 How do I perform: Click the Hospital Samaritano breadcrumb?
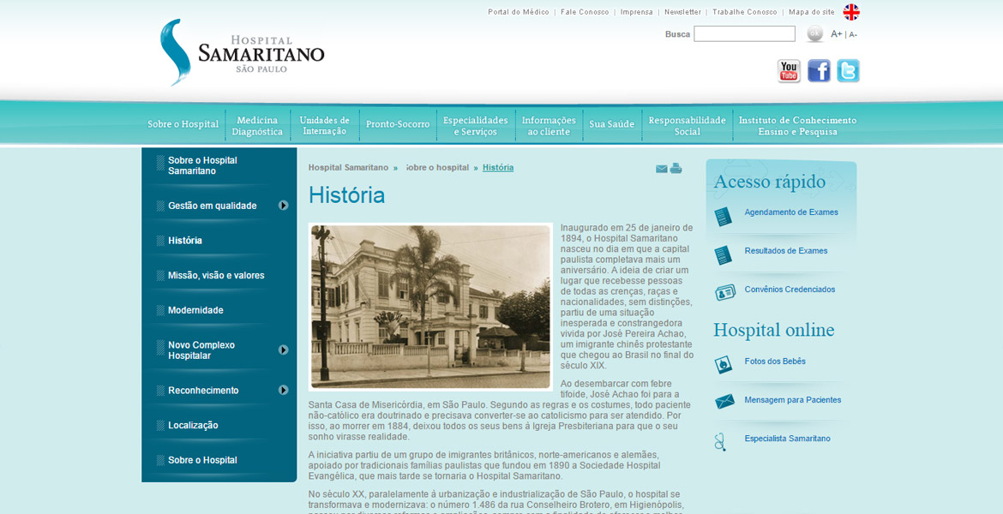click(348, 168)
